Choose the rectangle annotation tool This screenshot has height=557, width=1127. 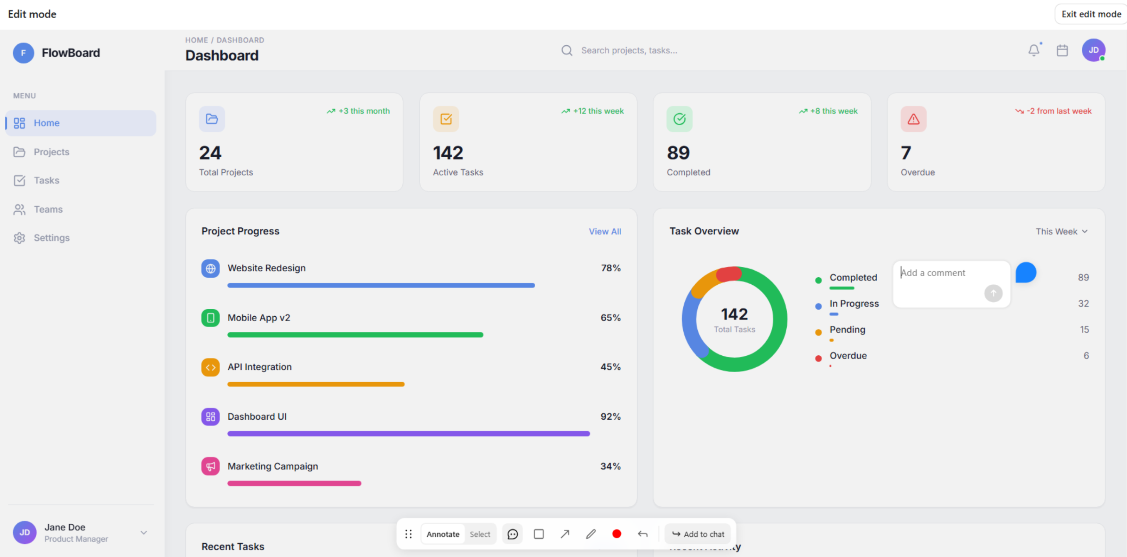[x=539, y=534]
